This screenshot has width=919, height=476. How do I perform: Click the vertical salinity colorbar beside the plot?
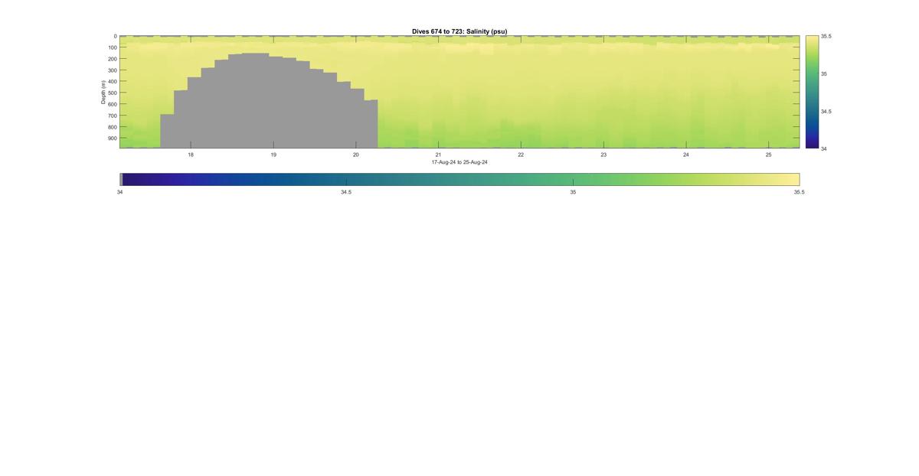(x=812, y=92)
